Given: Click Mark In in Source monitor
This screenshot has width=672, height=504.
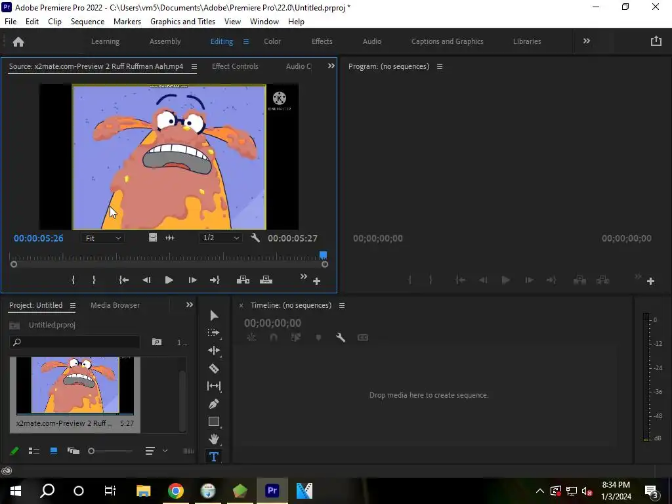Looking at the screenshot, I should (73, 280).
